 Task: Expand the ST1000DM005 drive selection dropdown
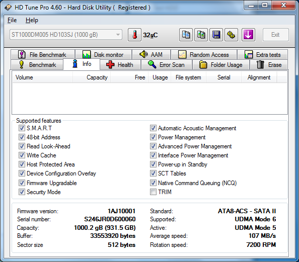click(66, 35)
